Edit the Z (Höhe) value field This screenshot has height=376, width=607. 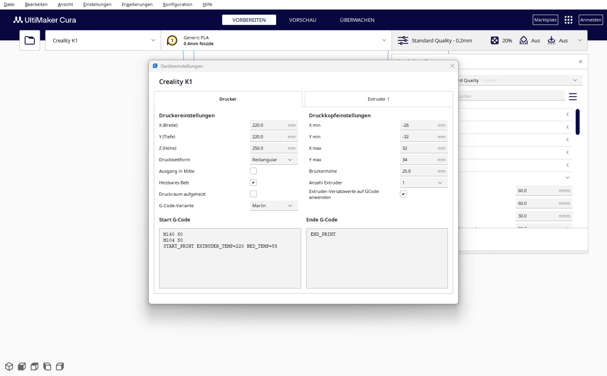click(274, 149)
